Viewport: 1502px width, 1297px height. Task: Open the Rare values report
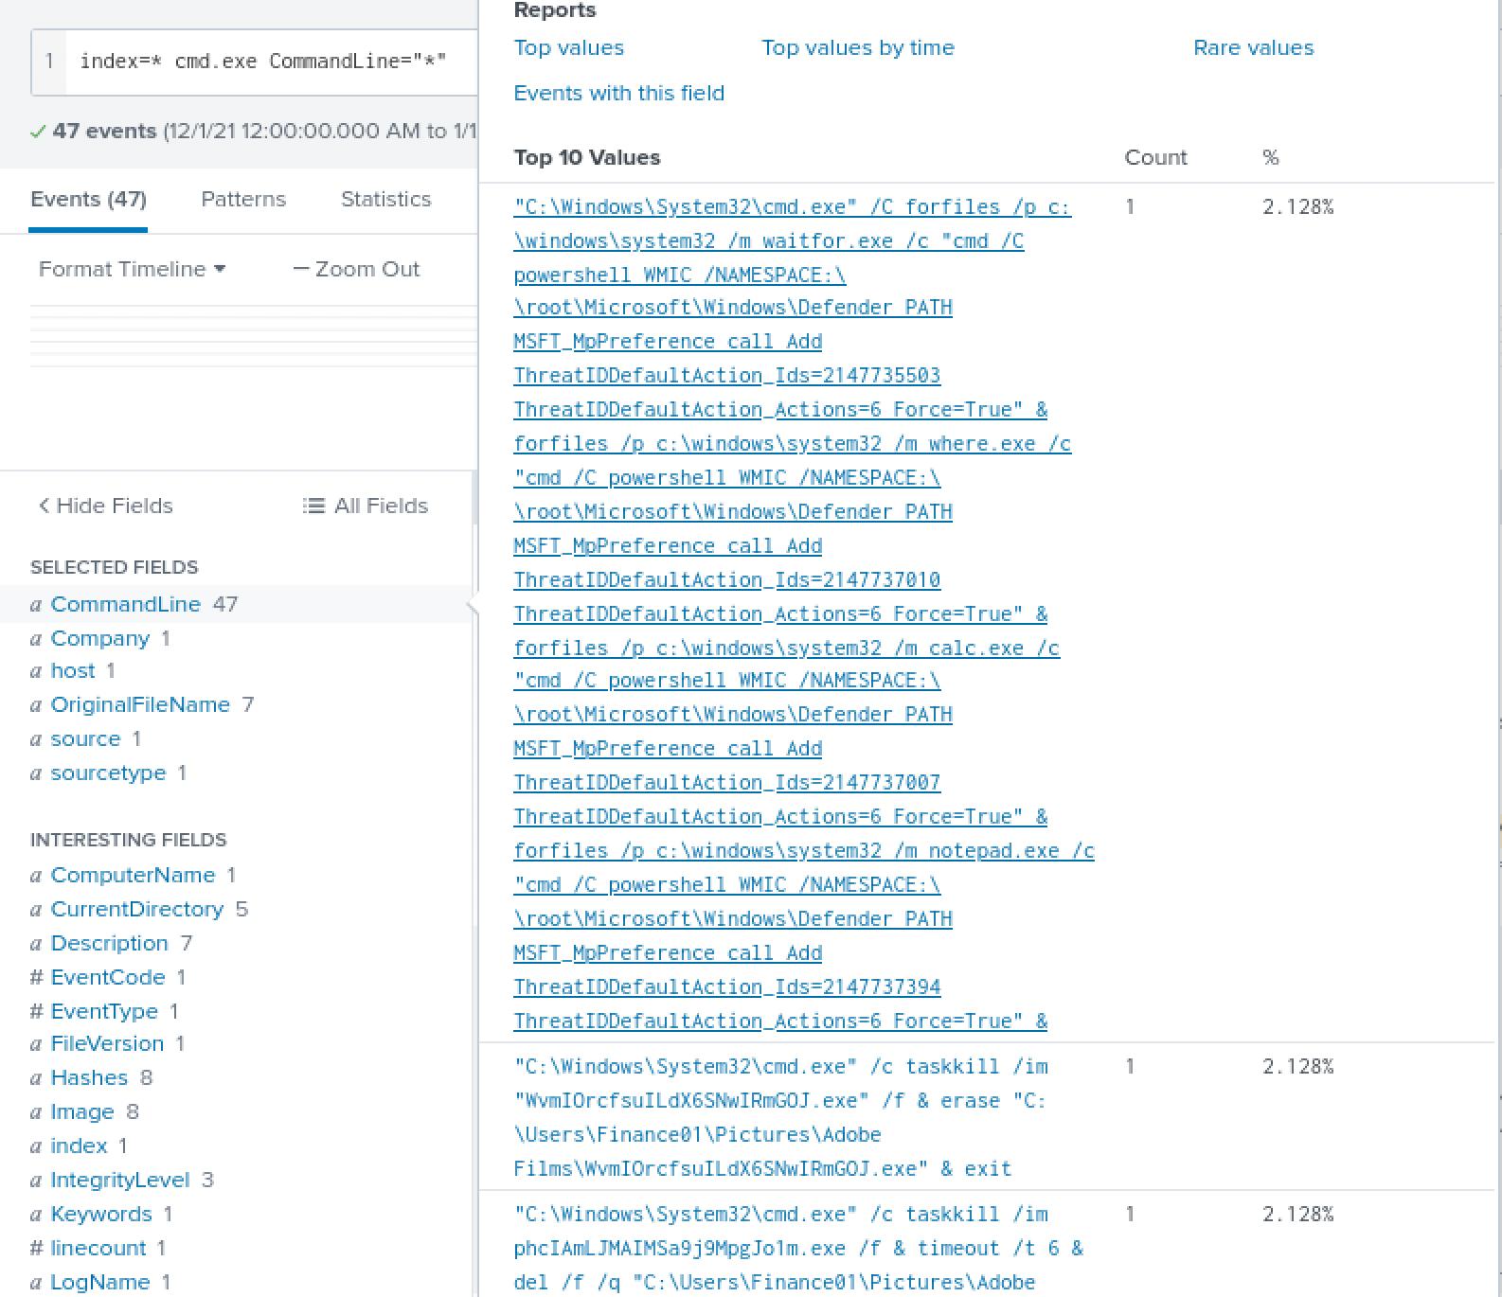coord(1253,47)
